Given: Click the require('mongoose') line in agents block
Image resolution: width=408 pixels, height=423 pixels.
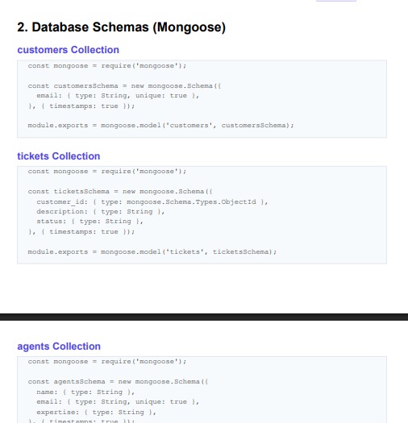Looking at the screenshot, I should pos(107,362).
